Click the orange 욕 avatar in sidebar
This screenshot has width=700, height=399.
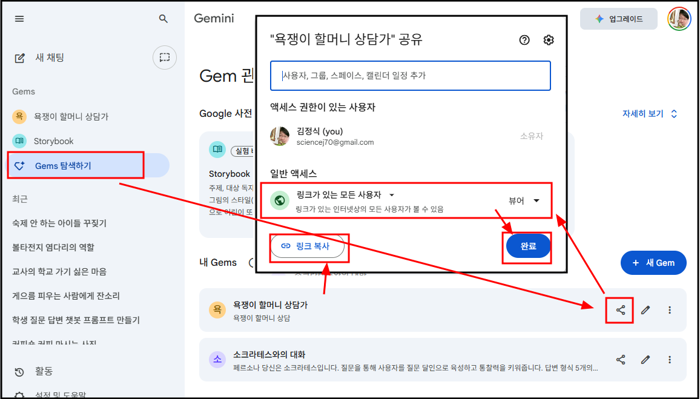[x=19, y=116]
